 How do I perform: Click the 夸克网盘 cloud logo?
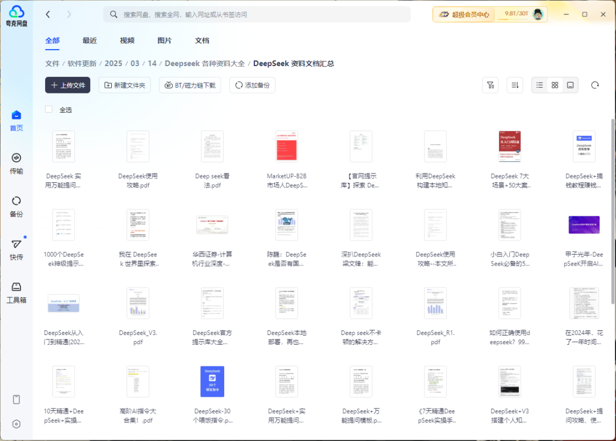pos(17,16)
